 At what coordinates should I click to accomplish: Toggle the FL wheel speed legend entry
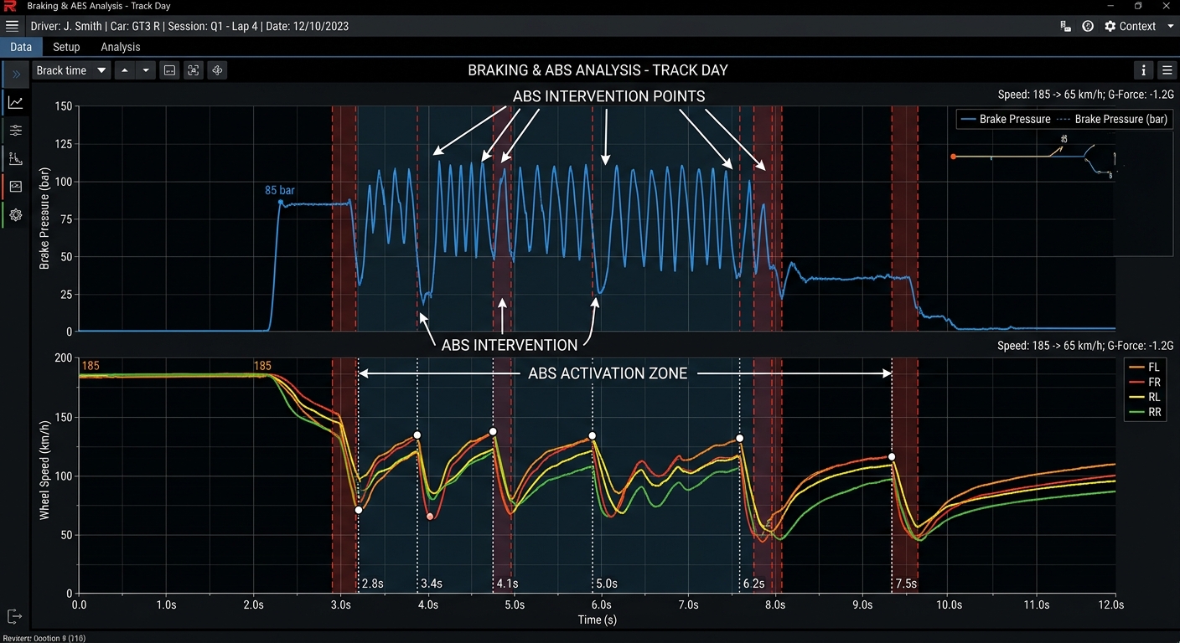point(1145,367)
